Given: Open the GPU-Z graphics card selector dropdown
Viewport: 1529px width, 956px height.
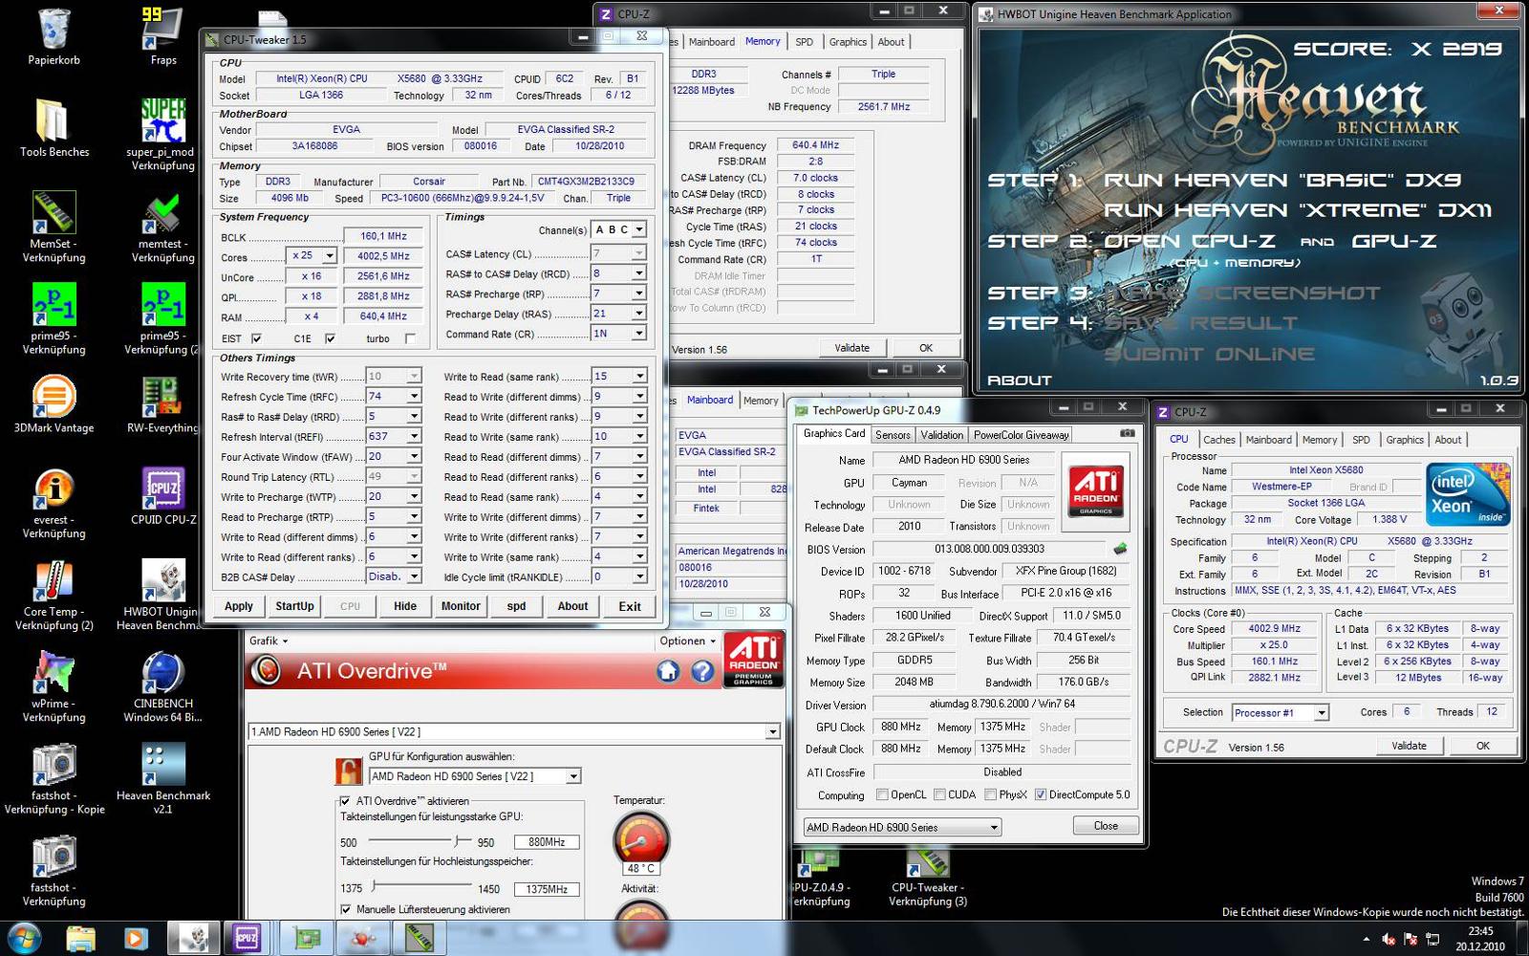Looking at the screenshot, I should coord(902,827).
